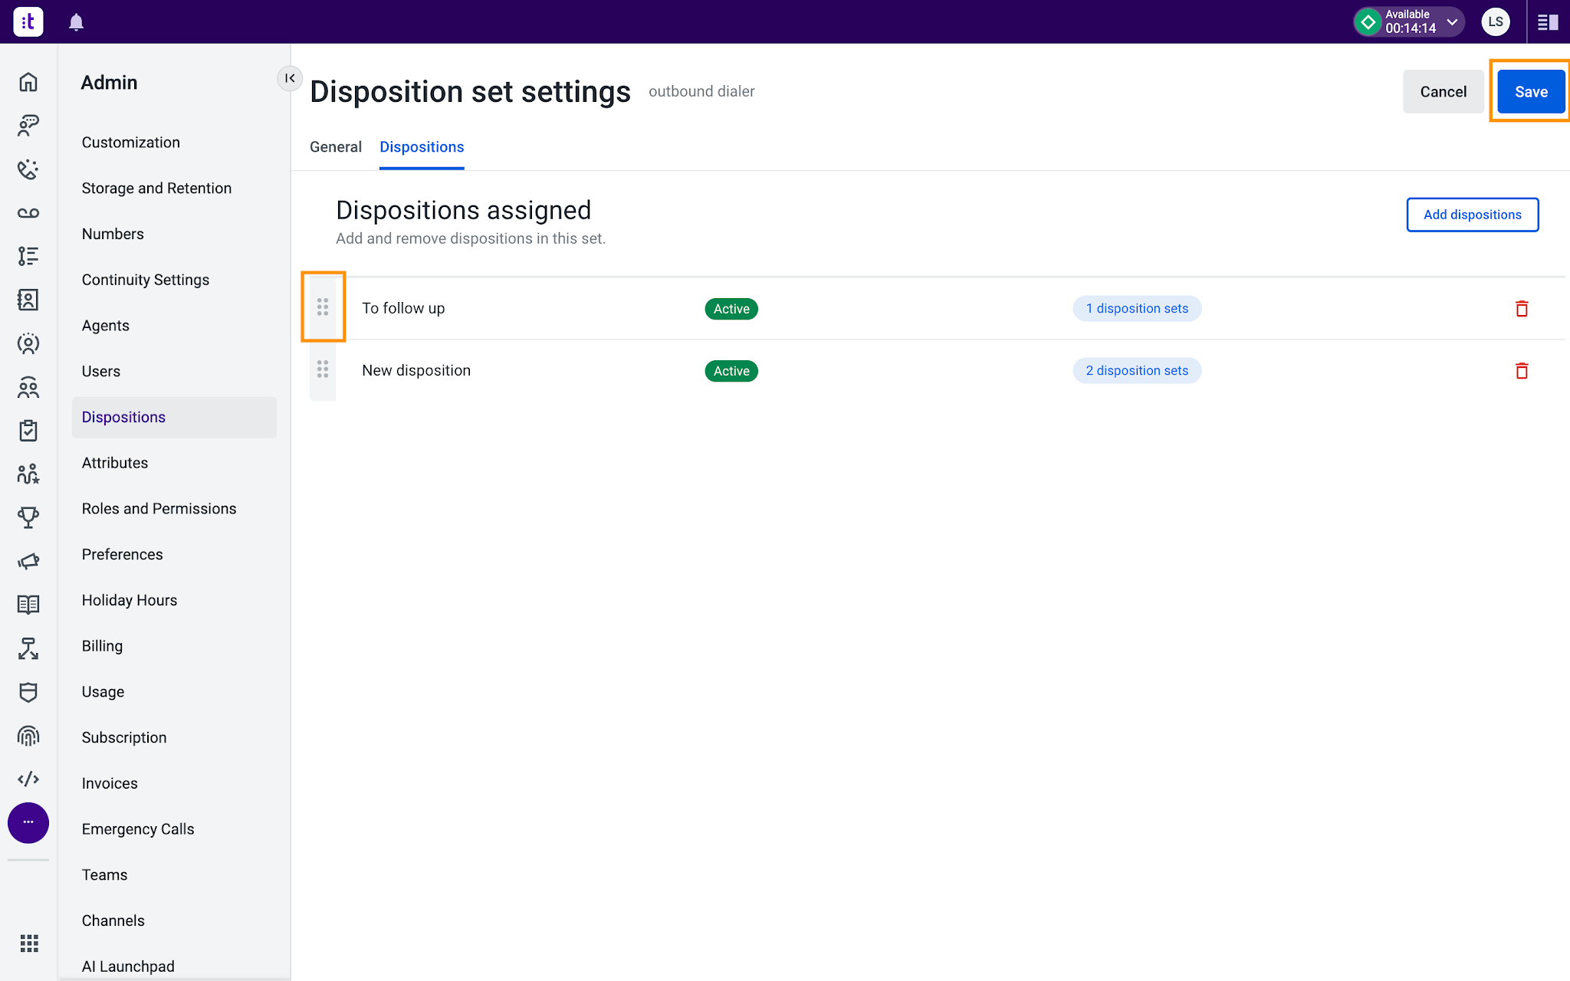1570x981 pixels.
Task: Open the apps grid icon
Action: [x=29, y=943]
